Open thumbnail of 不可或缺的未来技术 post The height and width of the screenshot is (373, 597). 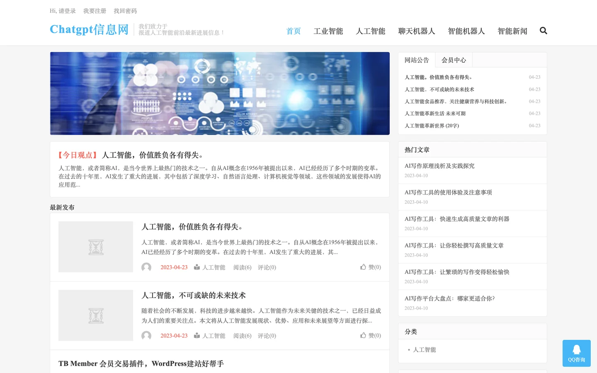coord(96,315)
